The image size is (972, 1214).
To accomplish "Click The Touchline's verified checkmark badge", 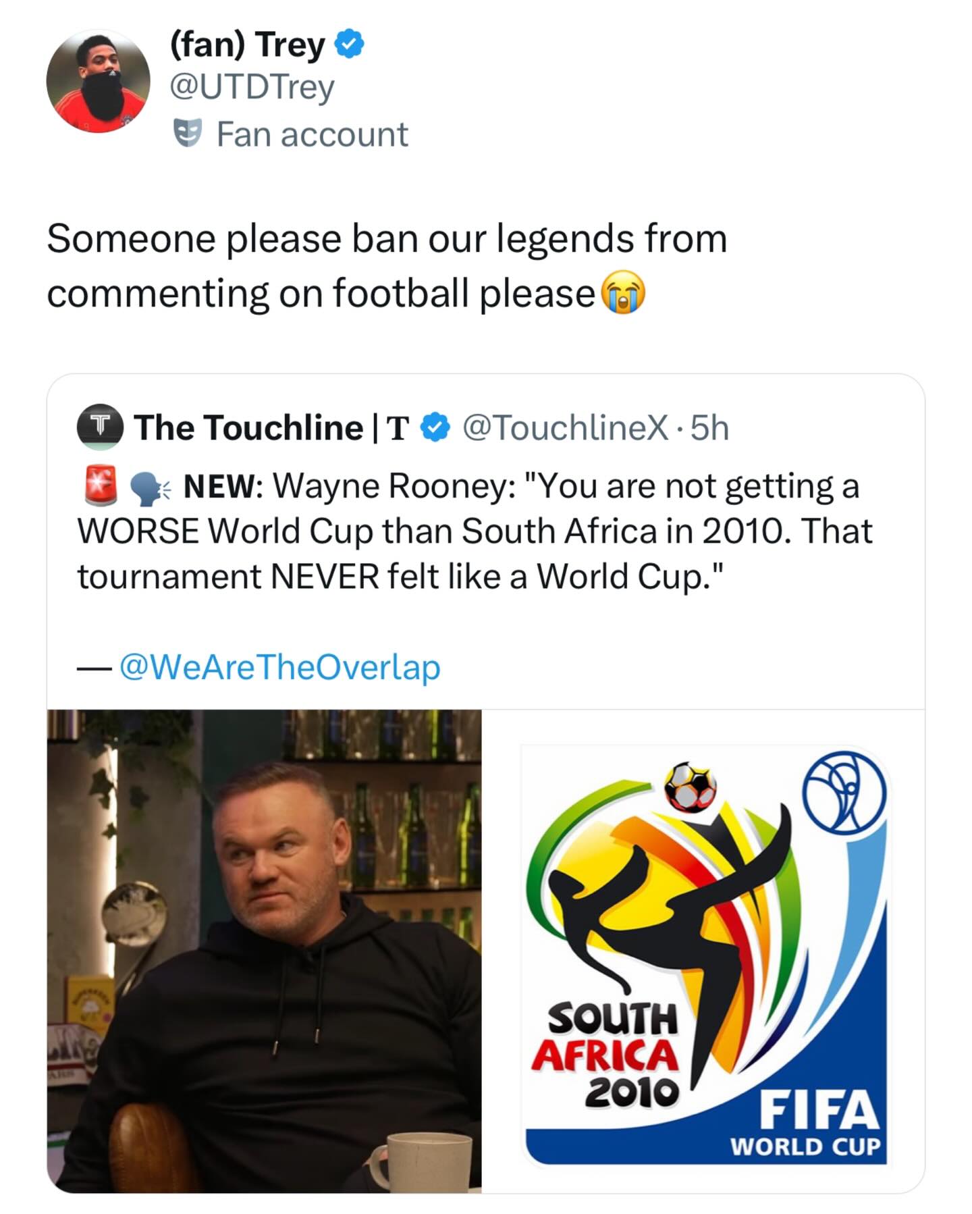I will (x=435, y=427).
